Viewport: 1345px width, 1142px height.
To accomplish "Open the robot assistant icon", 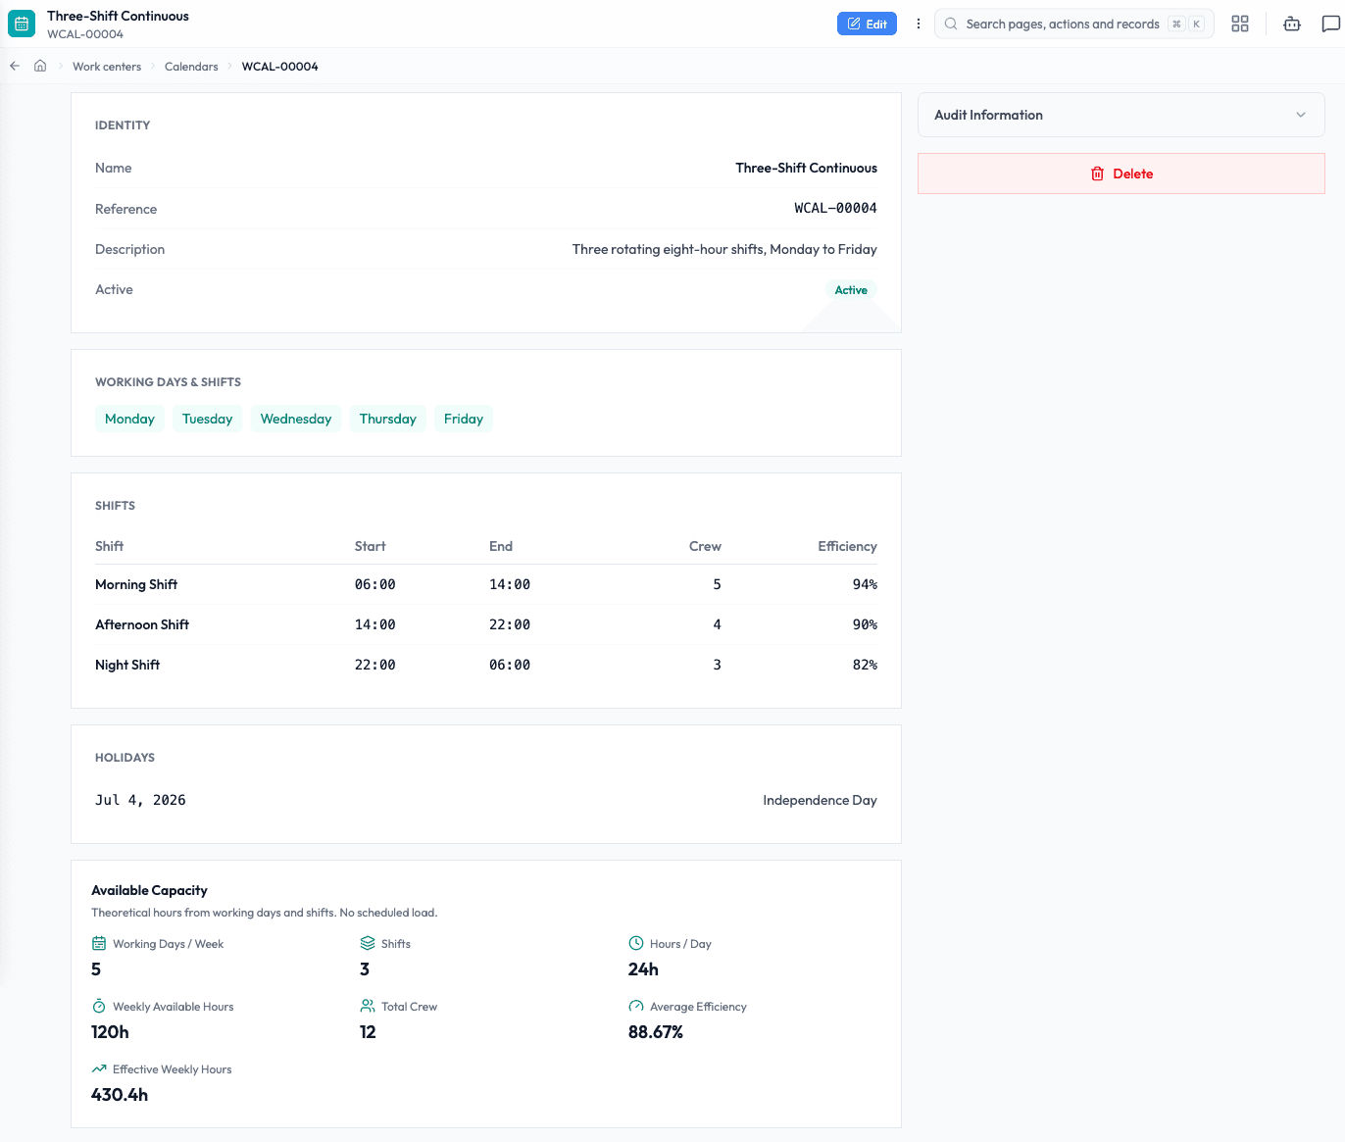I will (x=1292, y=24).
